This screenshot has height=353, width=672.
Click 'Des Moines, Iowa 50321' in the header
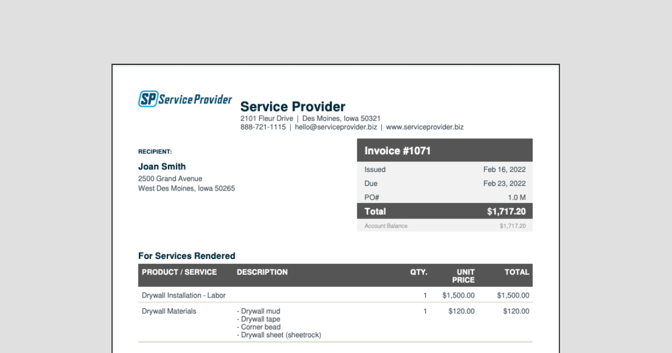coord(342,119)
